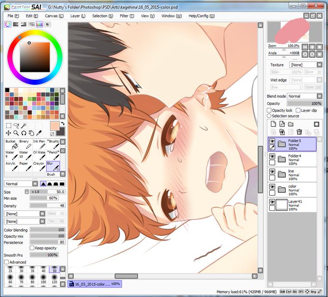Choose the Bucket fill tool
Image resolution: width=328 pixels, height=297 pixels.
point(11,144)
